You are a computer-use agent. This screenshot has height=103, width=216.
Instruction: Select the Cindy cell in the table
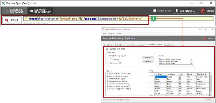(x=161, y=86)
